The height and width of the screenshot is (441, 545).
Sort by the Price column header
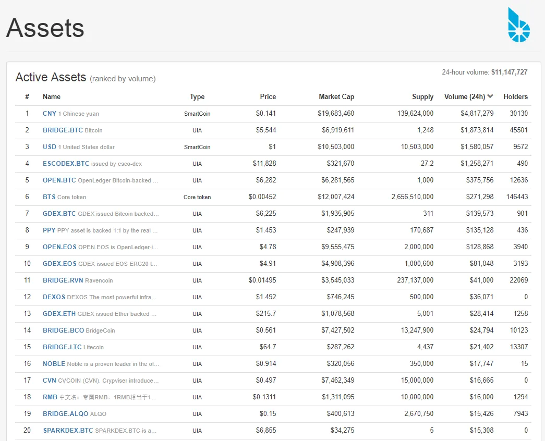pos(268,96)
